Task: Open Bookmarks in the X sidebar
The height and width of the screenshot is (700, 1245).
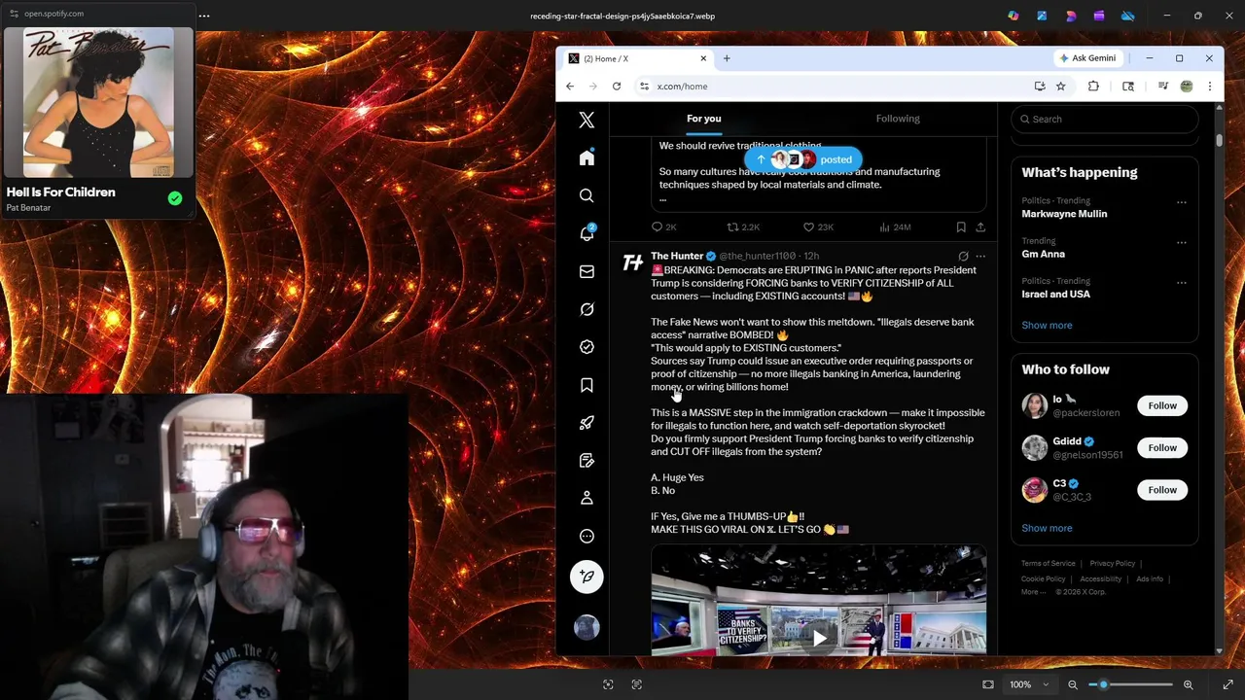Action: (587, 385)
